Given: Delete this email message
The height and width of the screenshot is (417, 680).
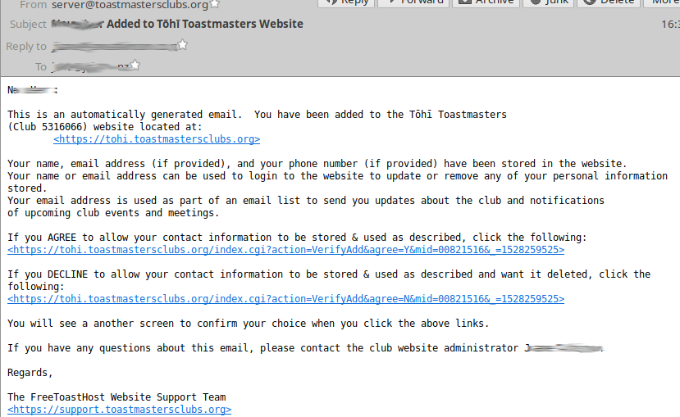Looking at the screenshot, I should [609, 3].
